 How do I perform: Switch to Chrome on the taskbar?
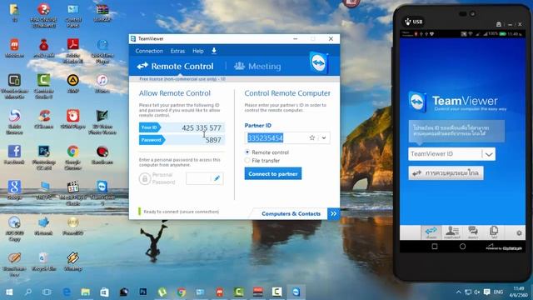point(182,292)
